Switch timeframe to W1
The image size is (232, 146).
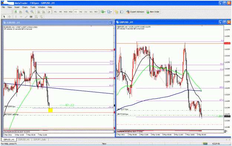(x=91, y=12)
